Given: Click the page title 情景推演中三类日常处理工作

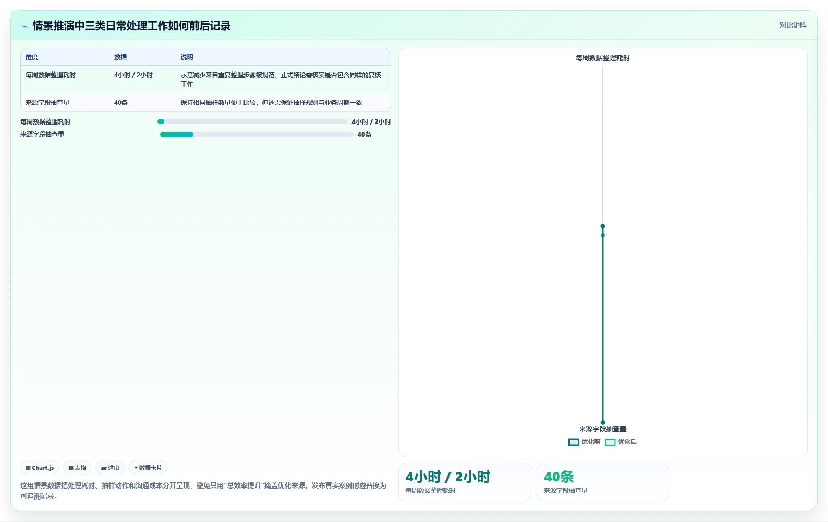Looking at the screenshot, I should (x=131, y=26).
